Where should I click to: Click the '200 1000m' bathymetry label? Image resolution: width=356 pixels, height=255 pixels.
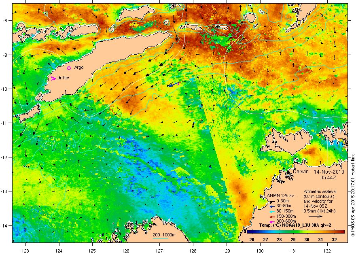[164, 235]
